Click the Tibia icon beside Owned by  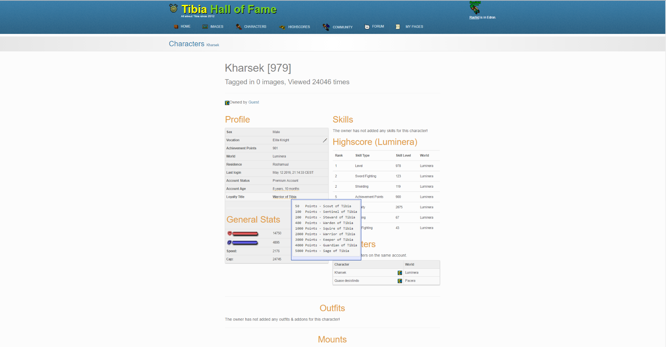coord(227,103)
